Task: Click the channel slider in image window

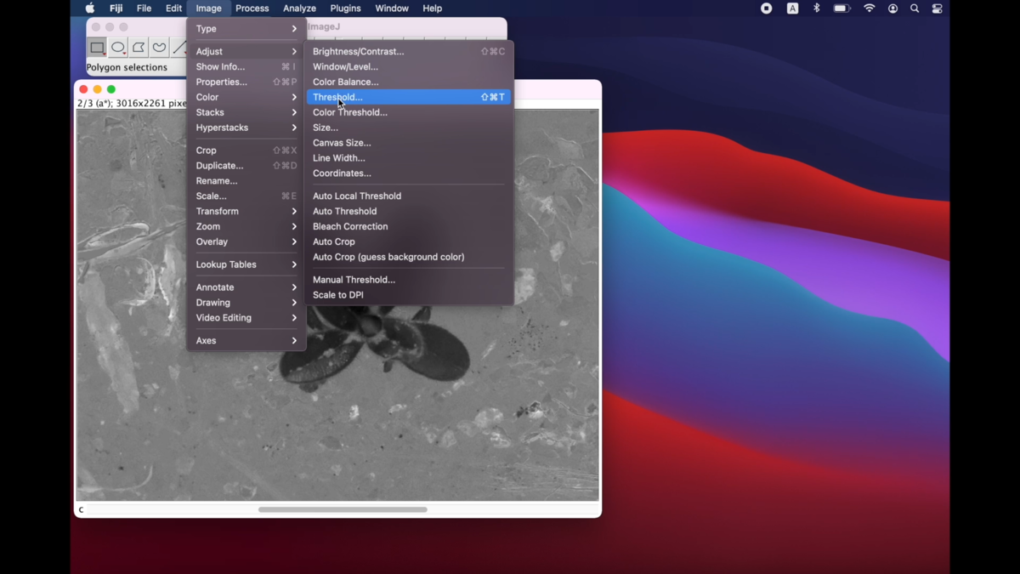Action: 343,509
